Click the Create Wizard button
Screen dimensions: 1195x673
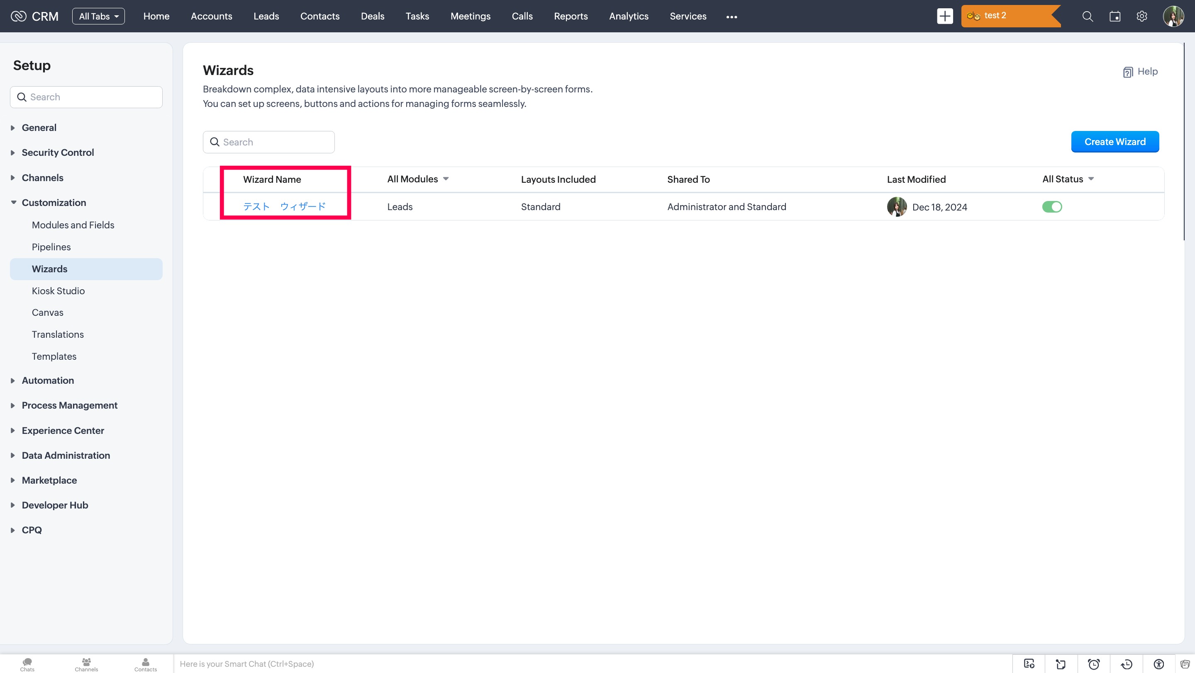click(x=1115, y=142)
